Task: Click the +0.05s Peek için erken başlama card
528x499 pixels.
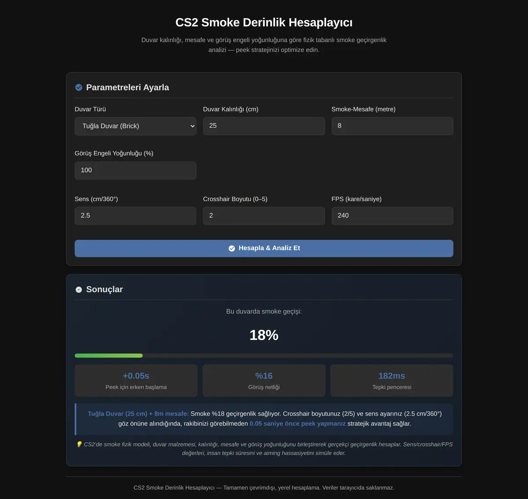Action: pyautogui.click(x=136, y=381)
